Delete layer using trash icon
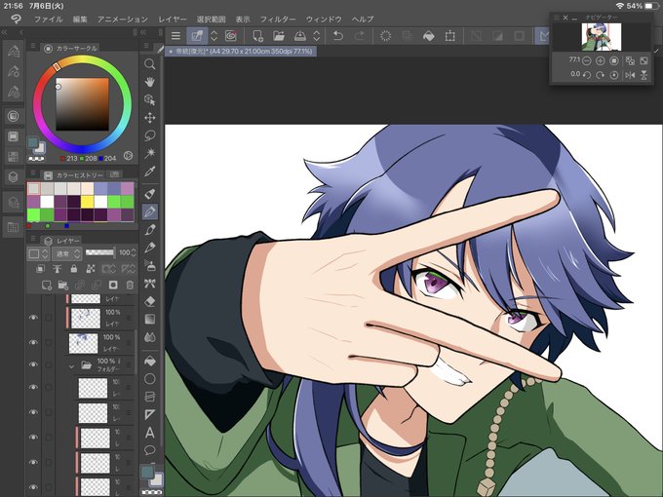The width and height of the screenshot is (663, 497). [130, 285]
